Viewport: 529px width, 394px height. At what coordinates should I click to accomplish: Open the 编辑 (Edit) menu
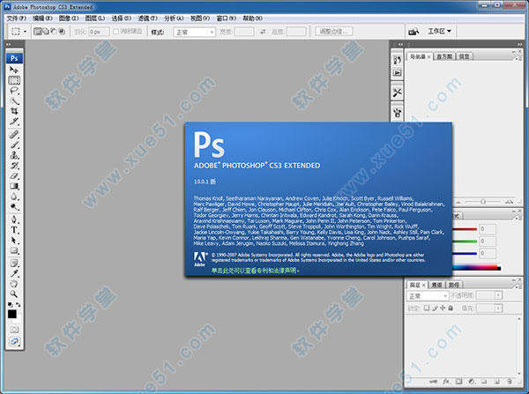pos(42,19)
